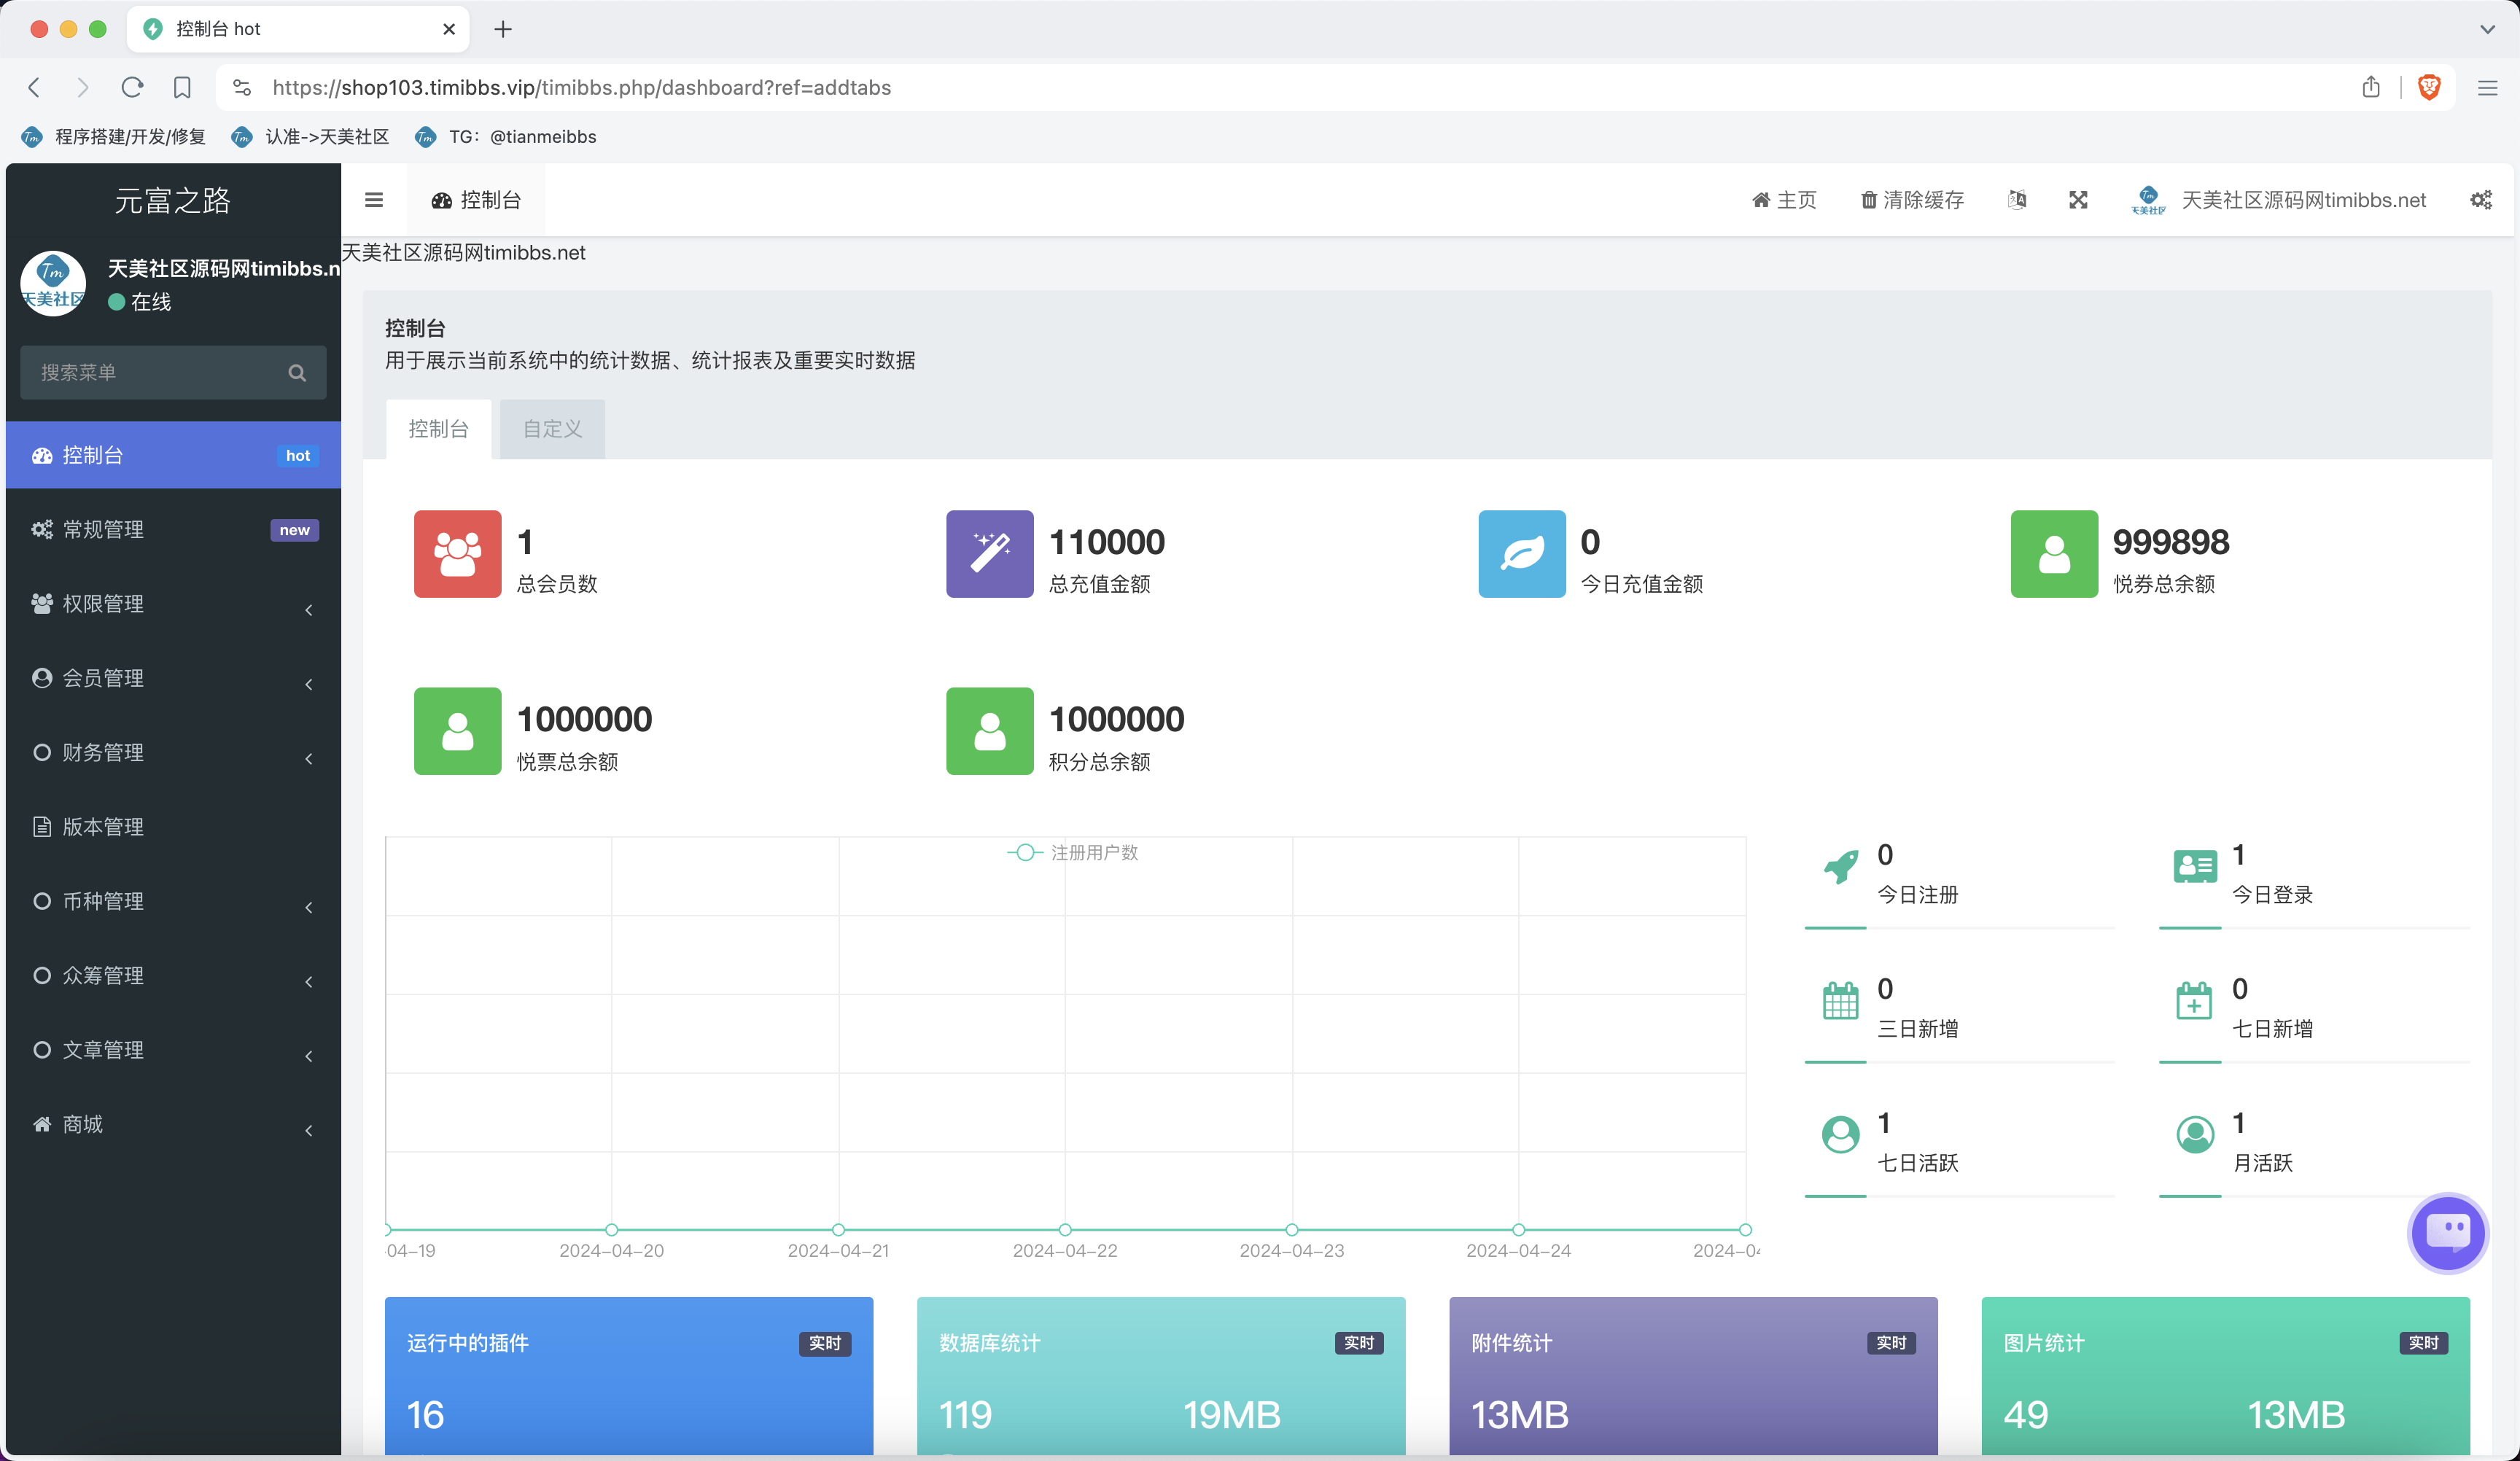The image size is (2520, 1461).
Task: Click the blue leaf 今日充值金额 icon
Action: [1521, 554]
